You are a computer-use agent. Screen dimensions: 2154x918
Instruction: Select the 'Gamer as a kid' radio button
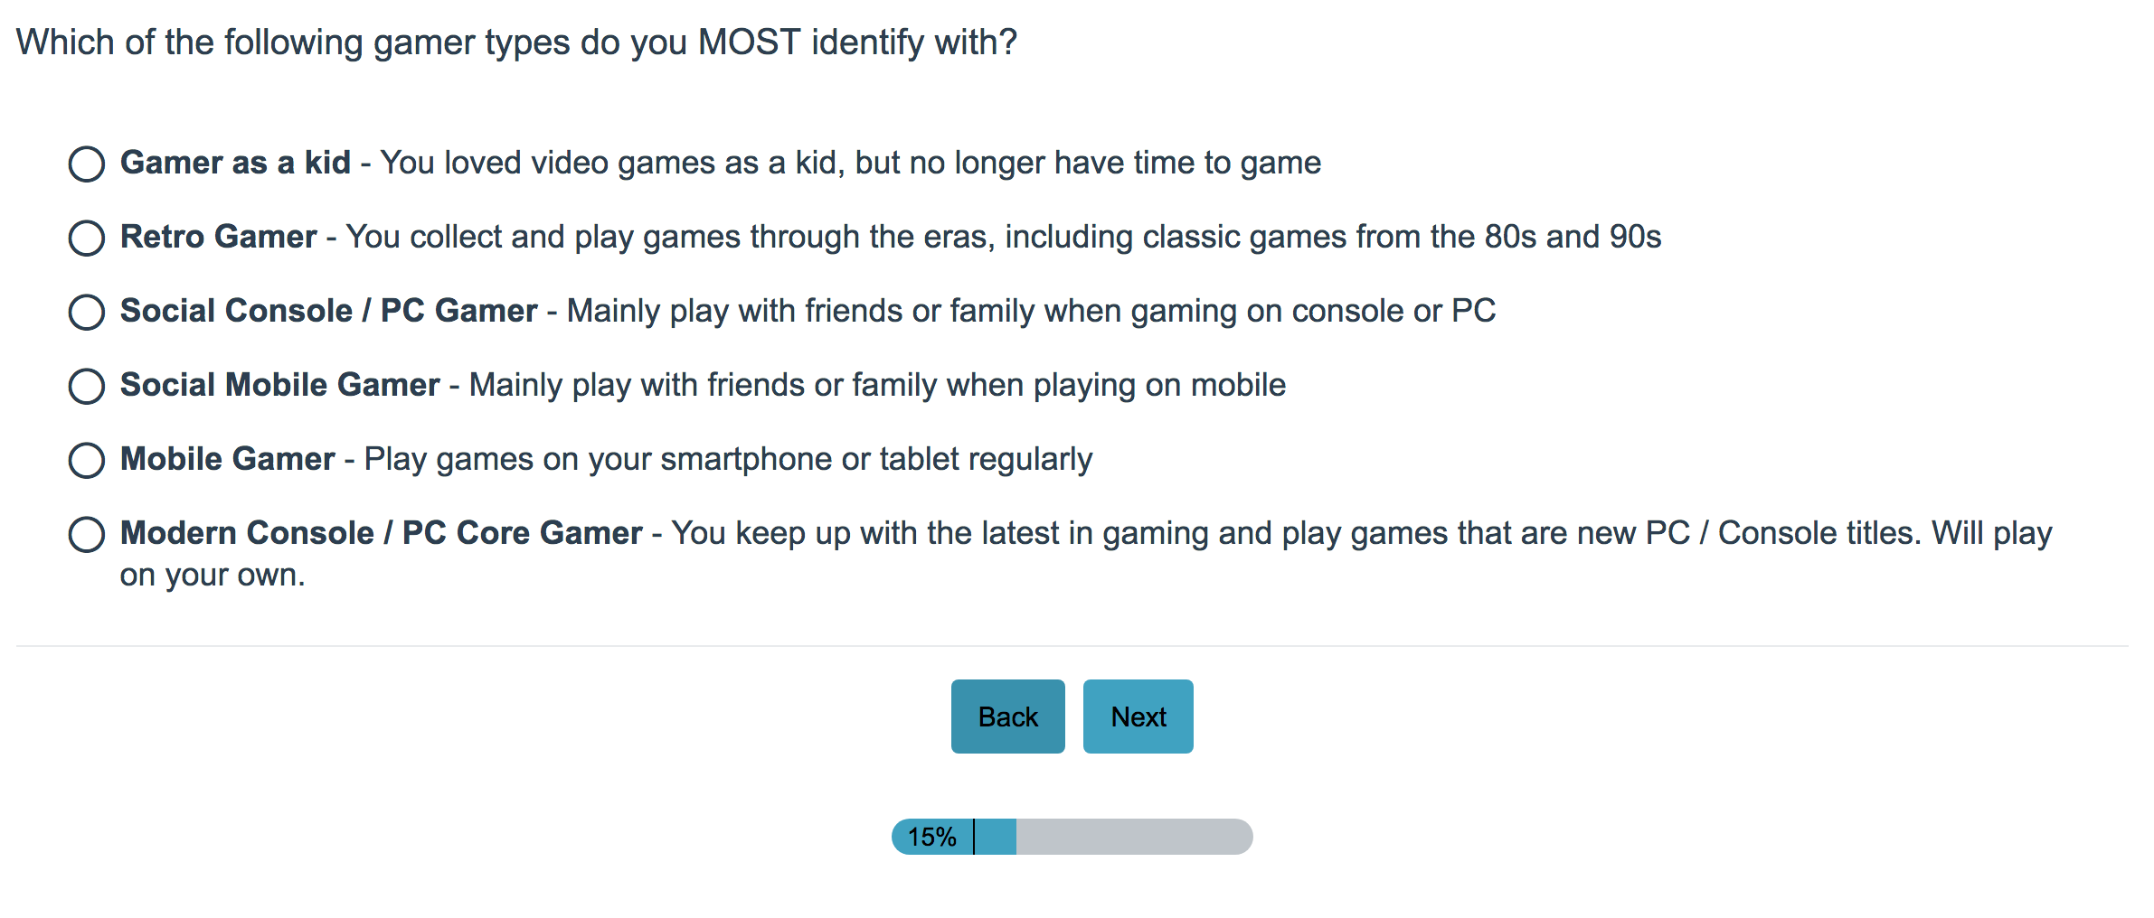click(x=87, y=164)
